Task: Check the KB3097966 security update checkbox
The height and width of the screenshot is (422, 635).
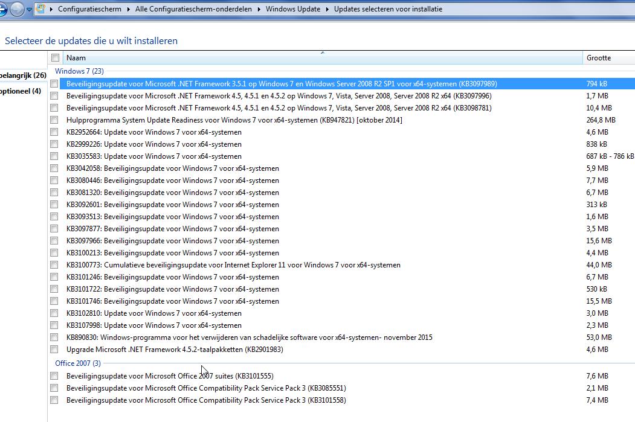Action: [54, 241]
